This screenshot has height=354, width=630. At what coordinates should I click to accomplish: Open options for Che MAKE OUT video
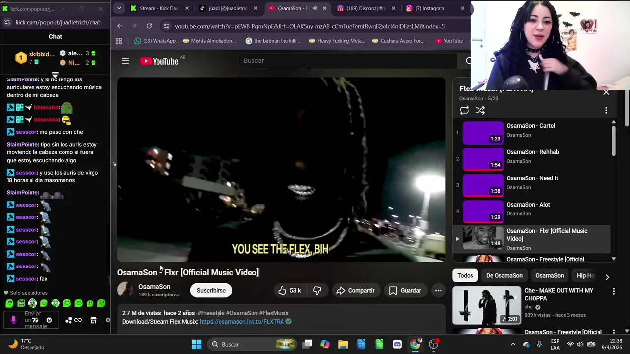[614, 292]
